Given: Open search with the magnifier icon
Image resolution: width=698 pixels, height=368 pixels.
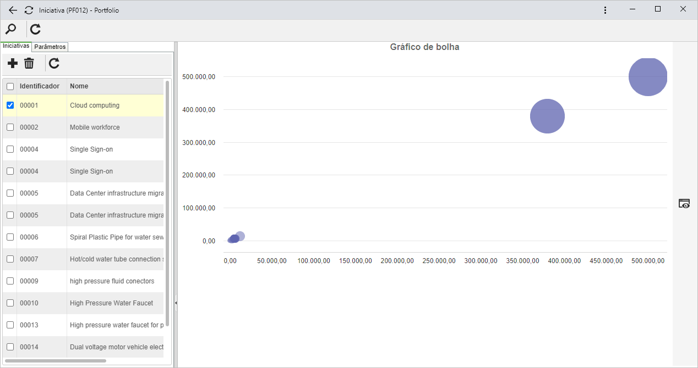Looking at the screenshot, I should [10, 29].
